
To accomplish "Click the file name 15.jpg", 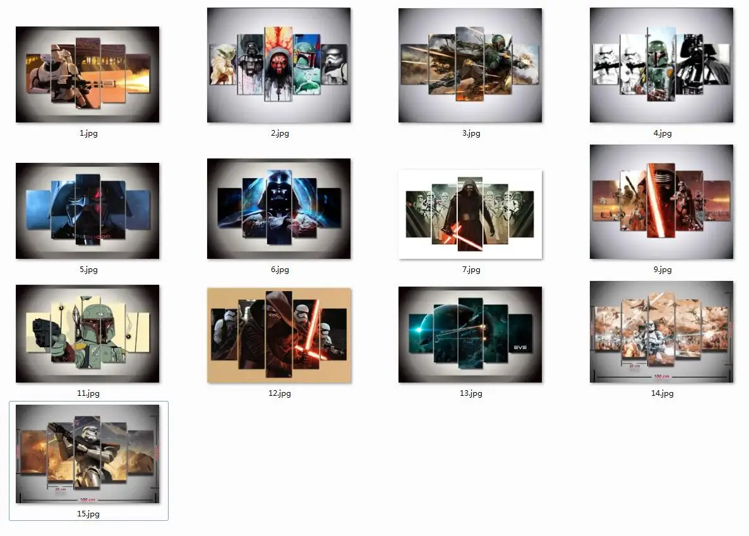I will click(x=88, y=513).
